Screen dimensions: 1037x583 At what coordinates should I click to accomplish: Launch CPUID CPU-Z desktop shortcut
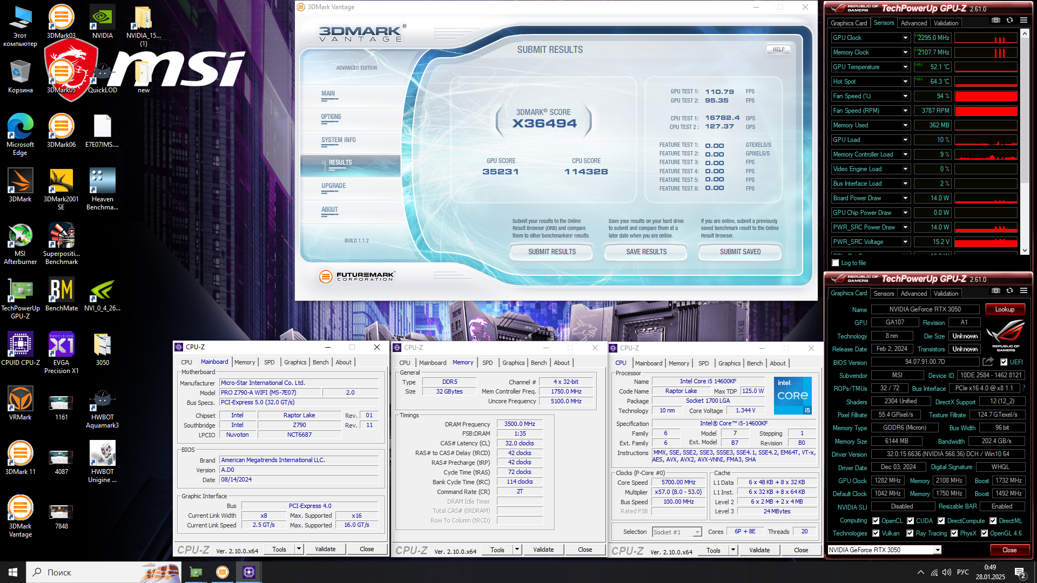point(20,349)
